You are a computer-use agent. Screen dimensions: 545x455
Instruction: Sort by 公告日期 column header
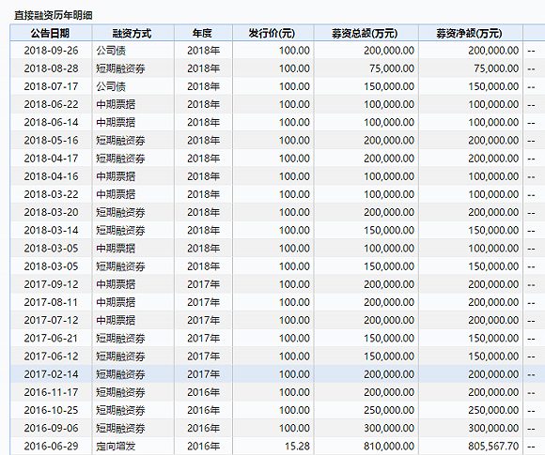tap(51, 33)
